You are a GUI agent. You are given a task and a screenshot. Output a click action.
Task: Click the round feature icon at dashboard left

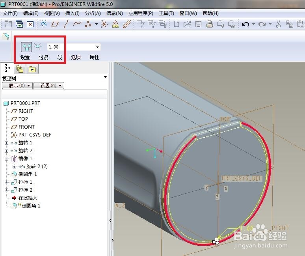[x=6, y=36]
